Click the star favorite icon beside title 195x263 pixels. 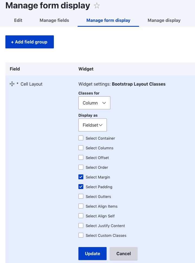97,6
